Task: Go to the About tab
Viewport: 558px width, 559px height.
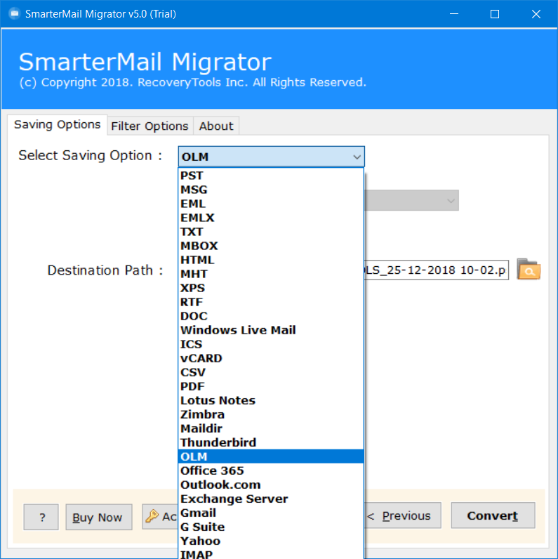Action: click(216, 126)
